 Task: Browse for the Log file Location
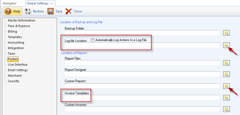(x=226, y=45)
